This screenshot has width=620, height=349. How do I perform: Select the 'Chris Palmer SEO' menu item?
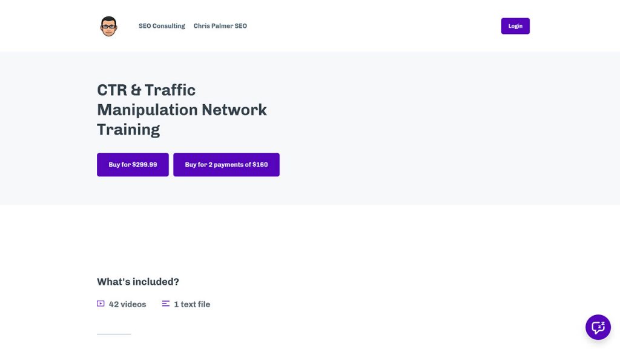pos(220,25)
